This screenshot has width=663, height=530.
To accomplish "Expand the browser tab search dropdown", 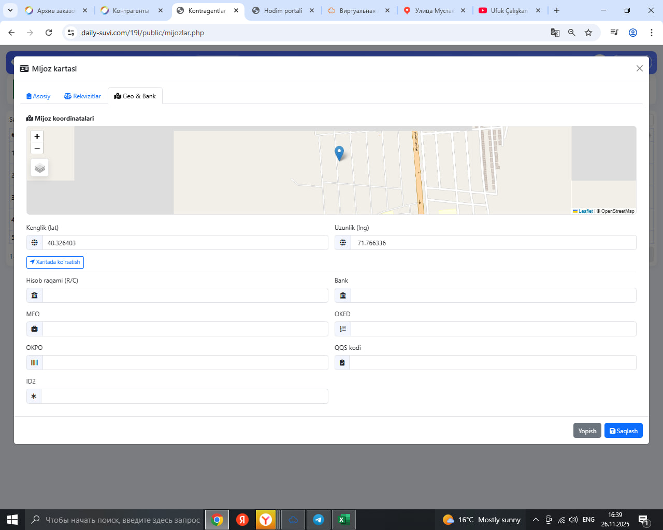I will click(x=10, y=10).
